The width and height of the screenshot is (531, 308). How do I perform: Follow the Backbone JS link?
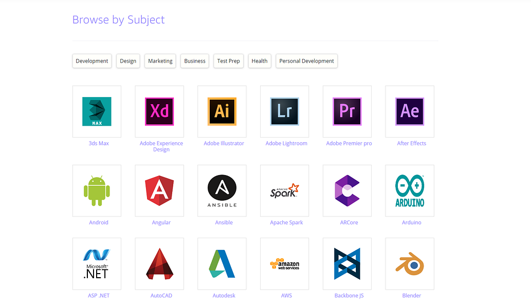(x=349, y=296)
